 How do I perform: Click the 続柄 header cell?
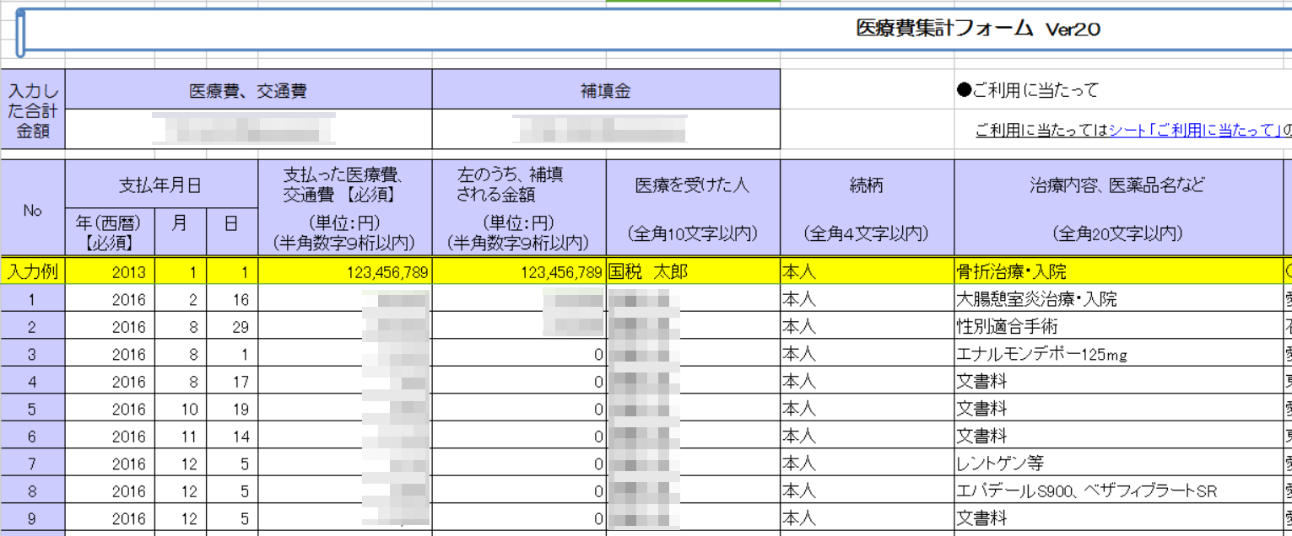point(867,208)
